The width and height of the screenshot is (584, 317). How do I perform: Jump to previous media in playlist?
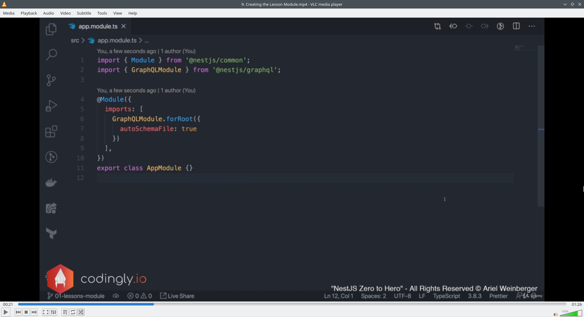pos(18,312)
